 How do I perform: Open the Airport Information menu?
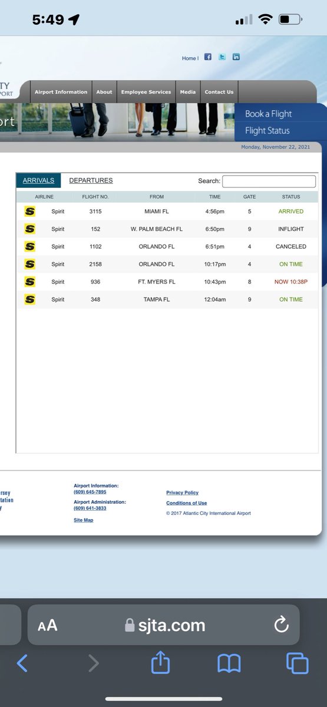(x=61, y=92)
